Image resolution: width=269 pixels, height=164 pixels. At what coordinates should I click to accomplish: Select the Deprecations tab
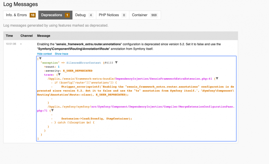[52, 15]
